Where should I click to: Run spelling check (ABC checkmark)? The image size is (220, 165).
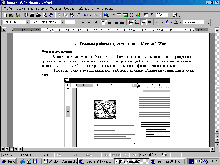[x=51, y=15]
